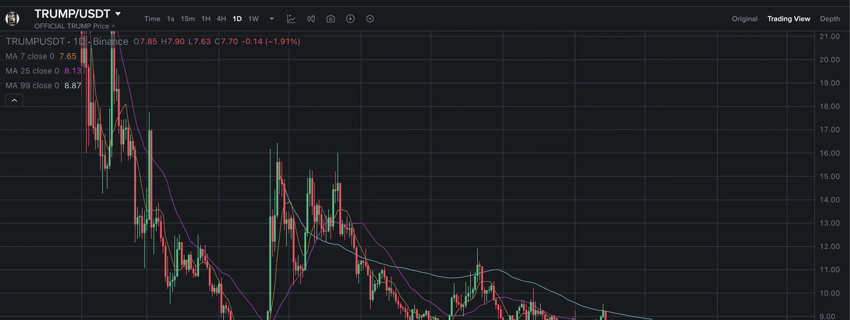
Task: Open chart settings hexagon icon
Action: [370, 19]
